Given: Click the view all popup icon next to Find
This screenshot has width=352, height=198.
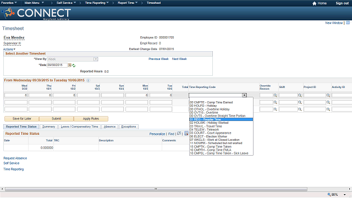Looking at the screenshot, I should coord(179,133).
